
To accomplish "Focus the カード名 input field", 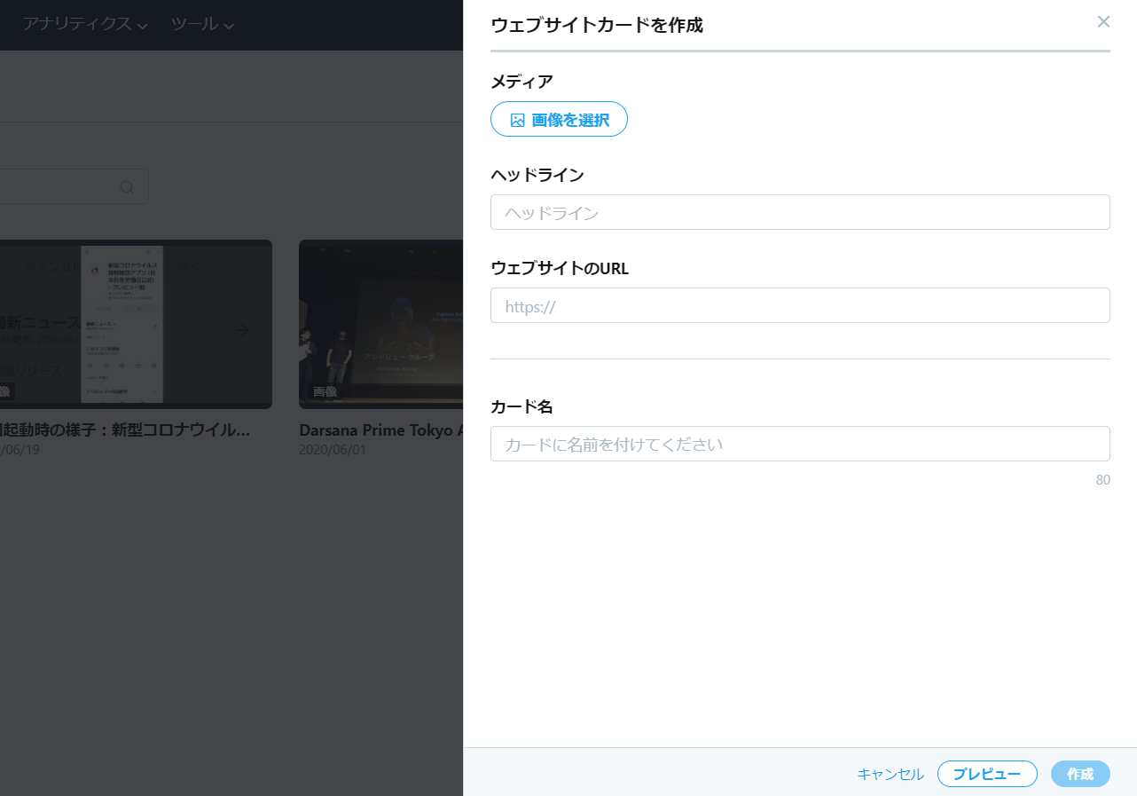I will pos(800,444).
